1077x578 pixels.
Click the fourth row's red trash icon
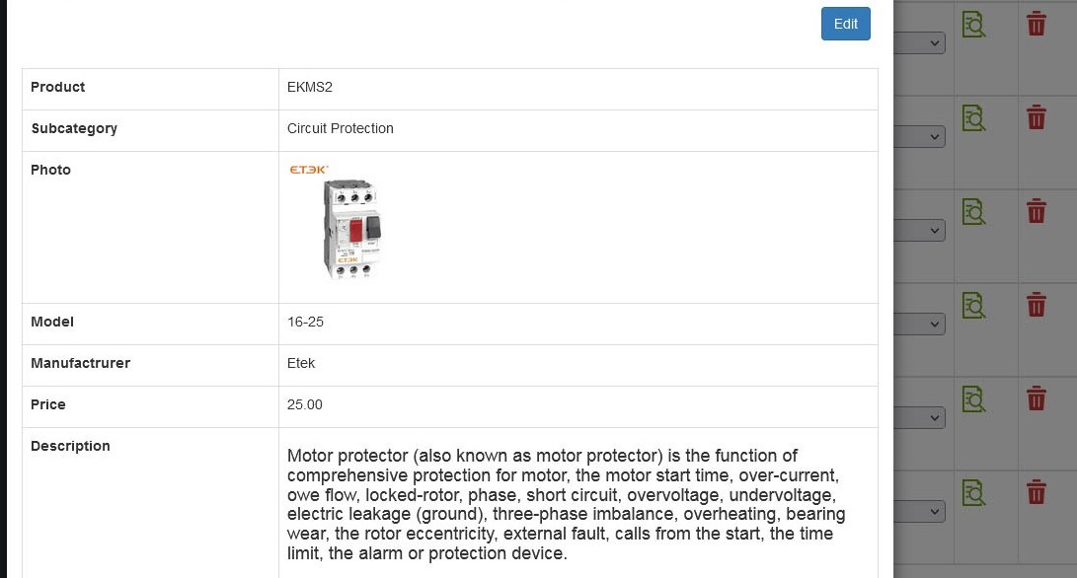tap(1037, 305)
